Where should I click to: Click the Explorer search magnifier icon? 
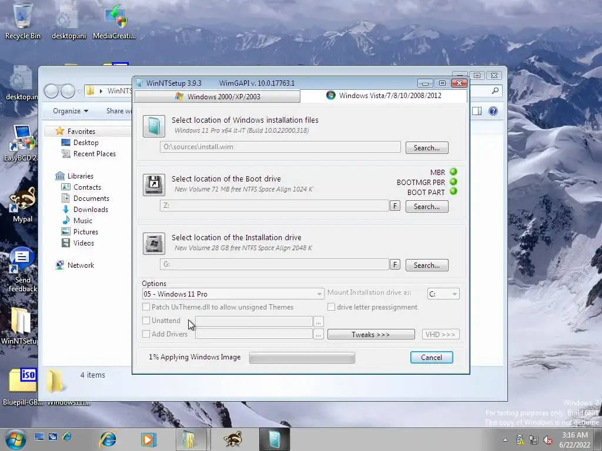(x=495, y=91)
